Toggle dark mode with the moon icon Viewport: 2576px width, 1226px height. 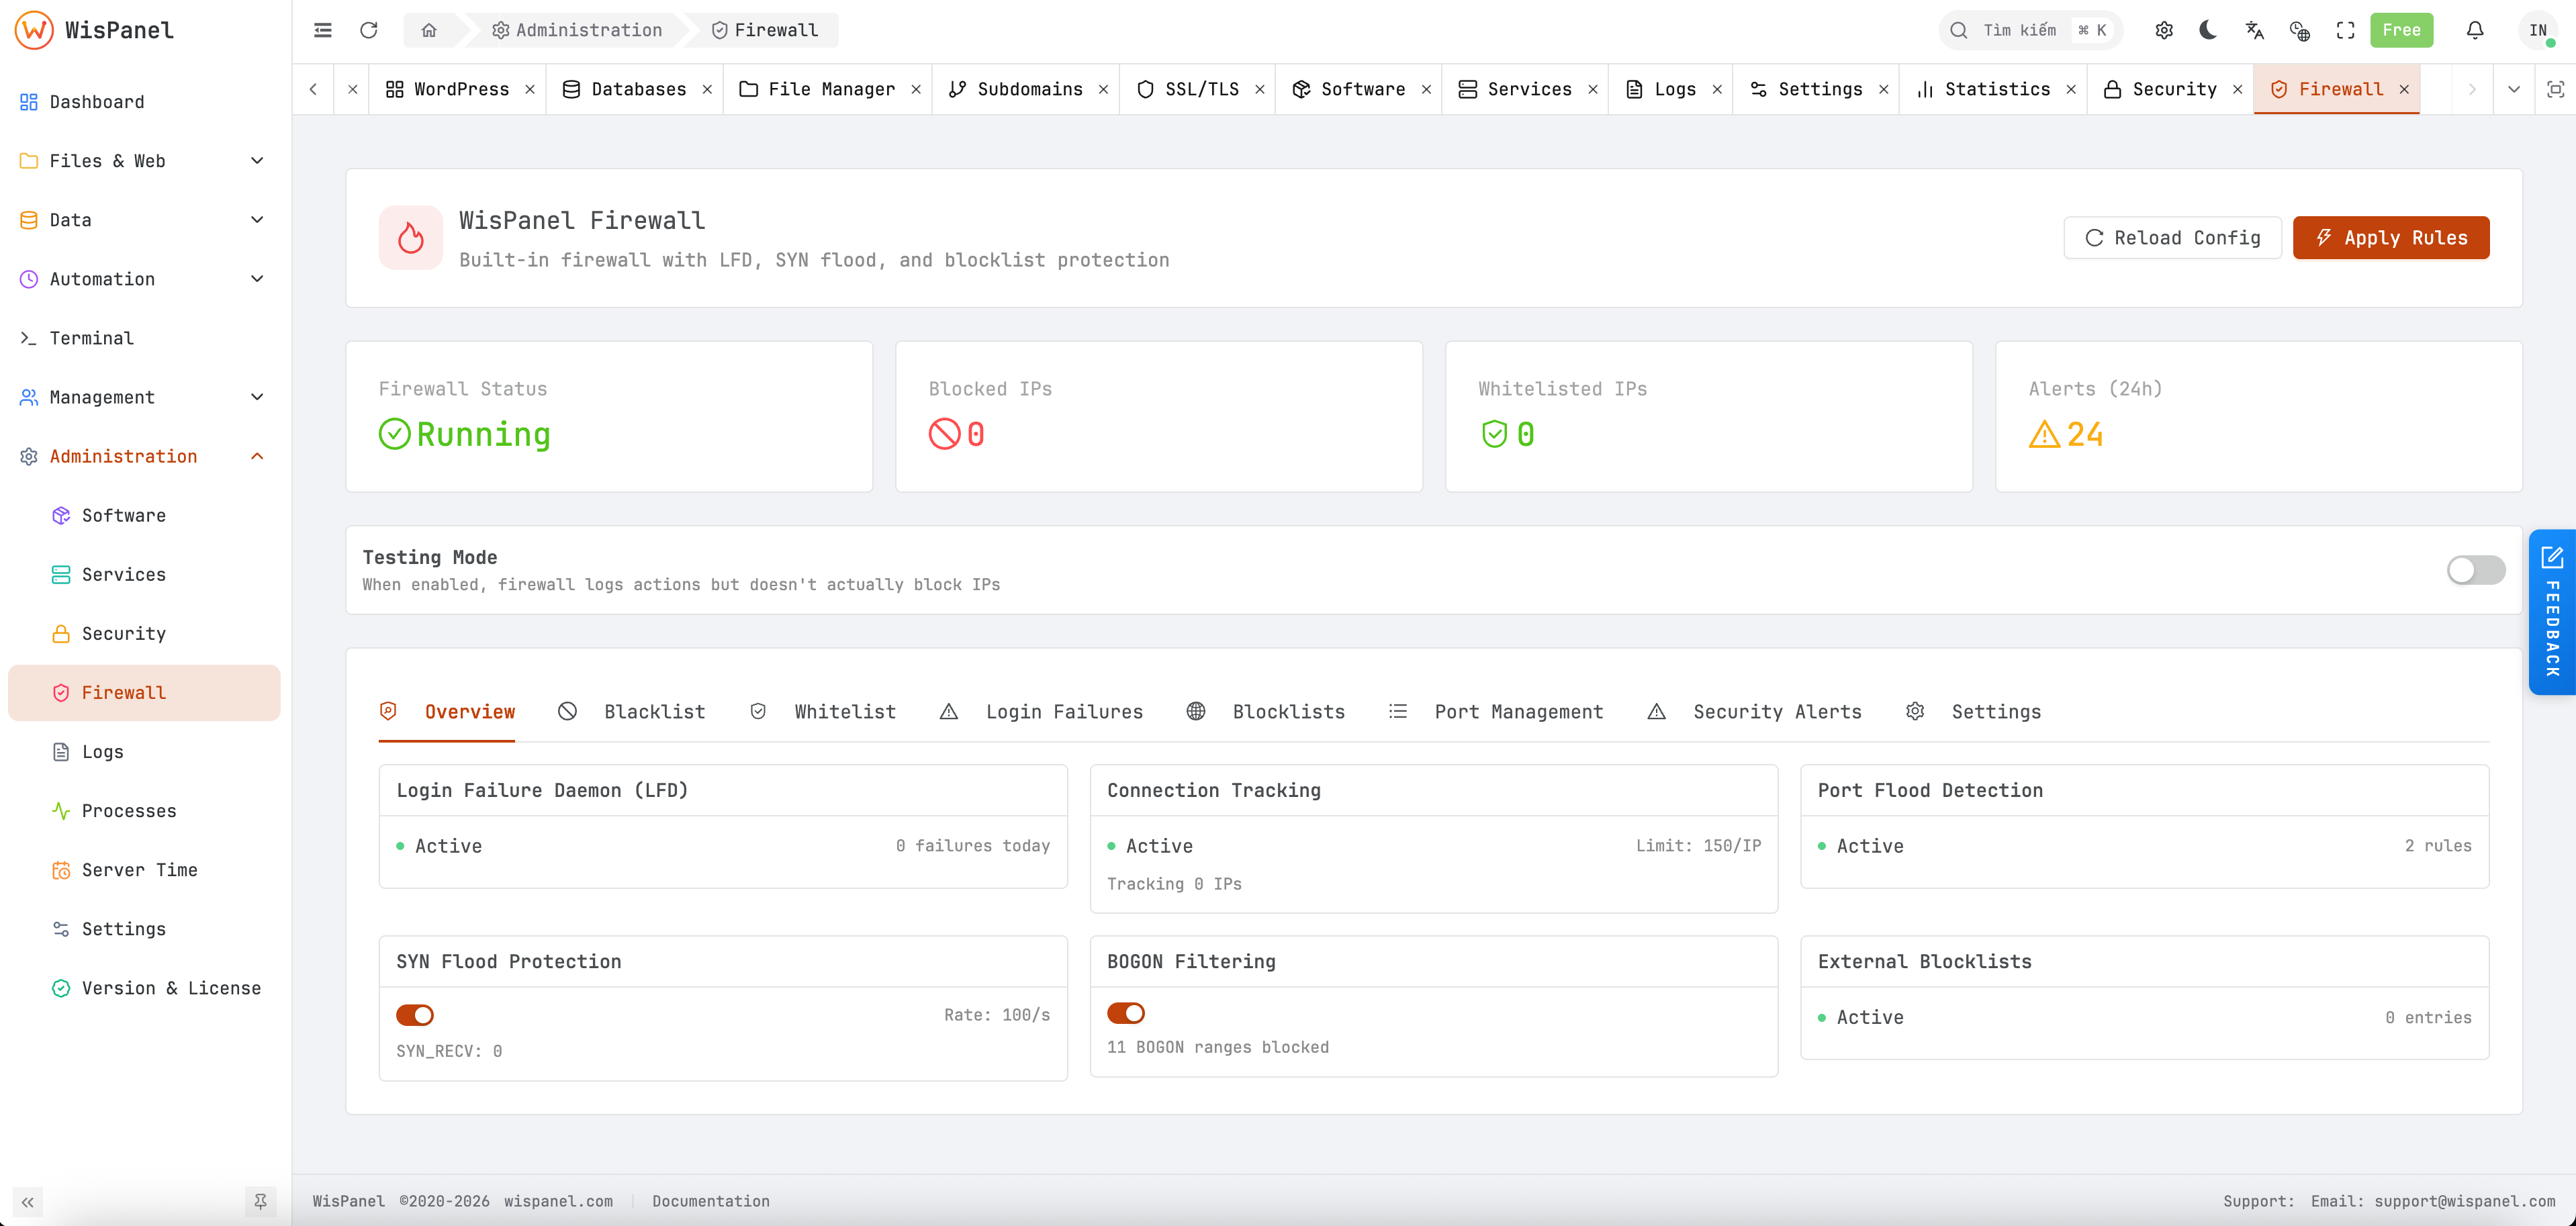[2209, 30]
